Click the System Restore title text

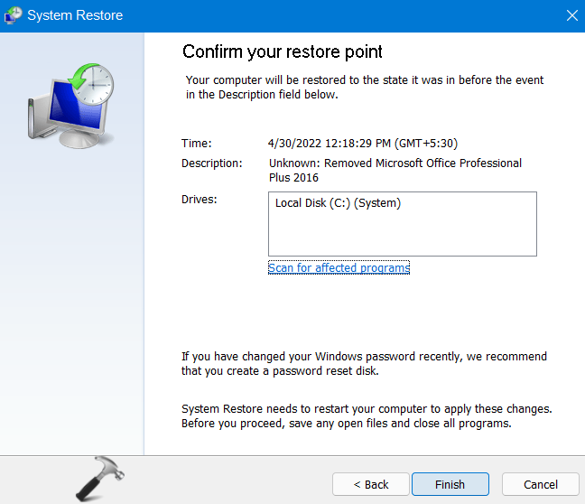pyautogui.click(x=75, y=15)
